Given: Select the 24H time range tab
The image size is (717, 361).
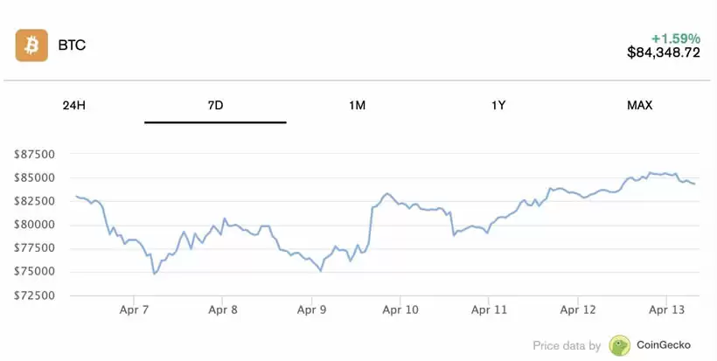Looking at the screenshot, I should click(x=74, y=106).
